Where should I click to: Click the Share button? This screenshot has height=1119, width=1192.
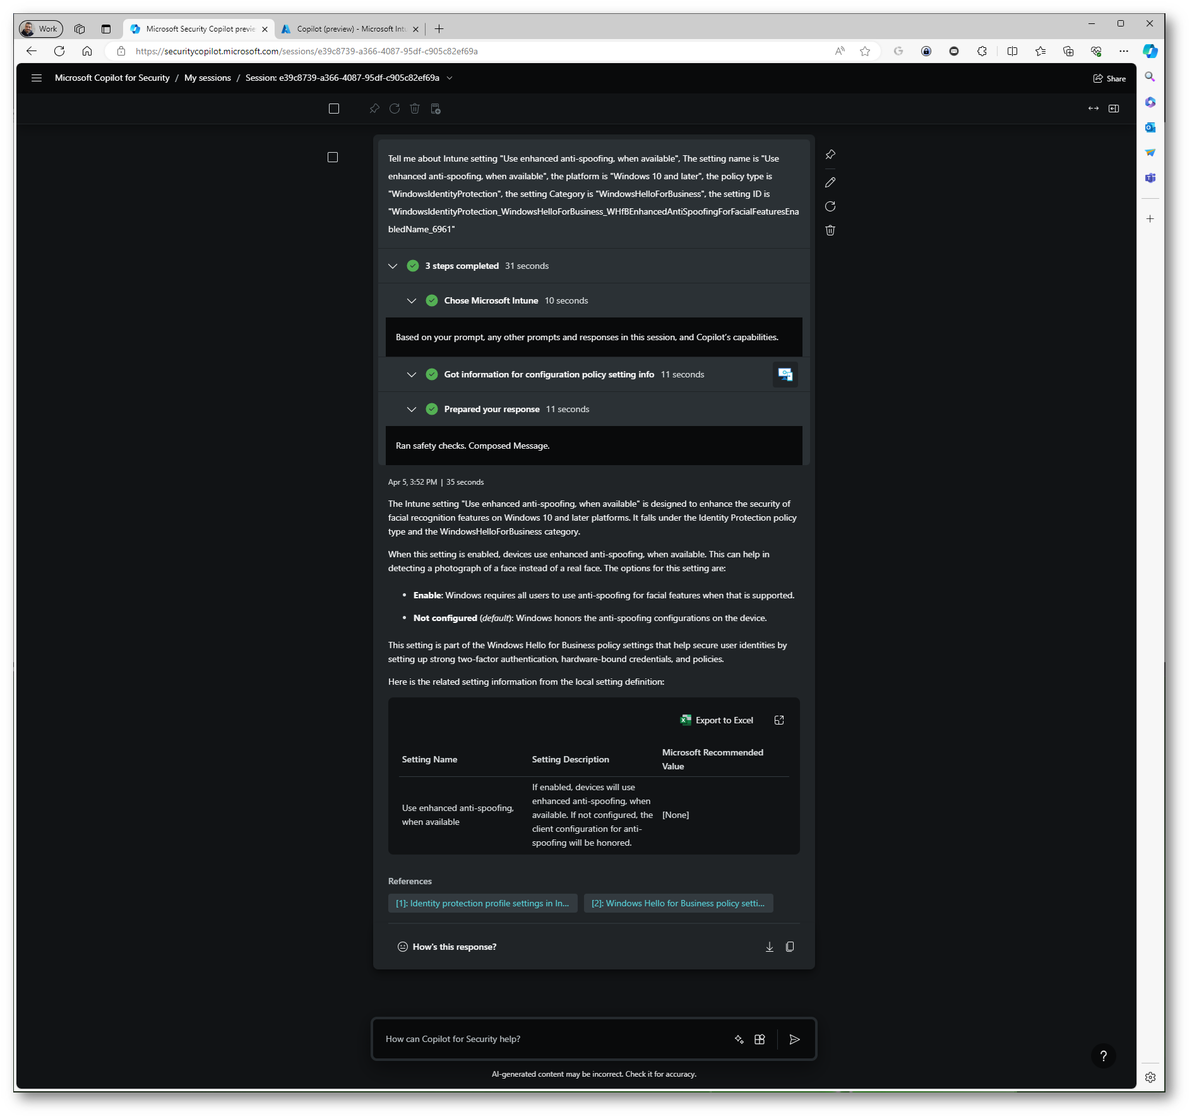click(1110, 78)
